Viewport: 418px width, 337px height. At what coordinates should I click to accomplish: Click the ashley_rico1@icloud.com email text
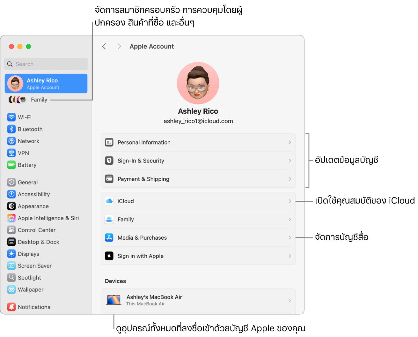click(x=198, y=121)
